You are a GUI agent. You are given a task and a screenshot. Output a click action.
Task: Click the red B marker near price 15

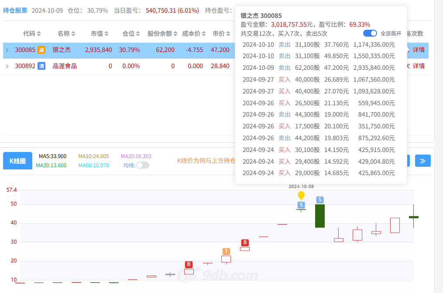[189, 264]
